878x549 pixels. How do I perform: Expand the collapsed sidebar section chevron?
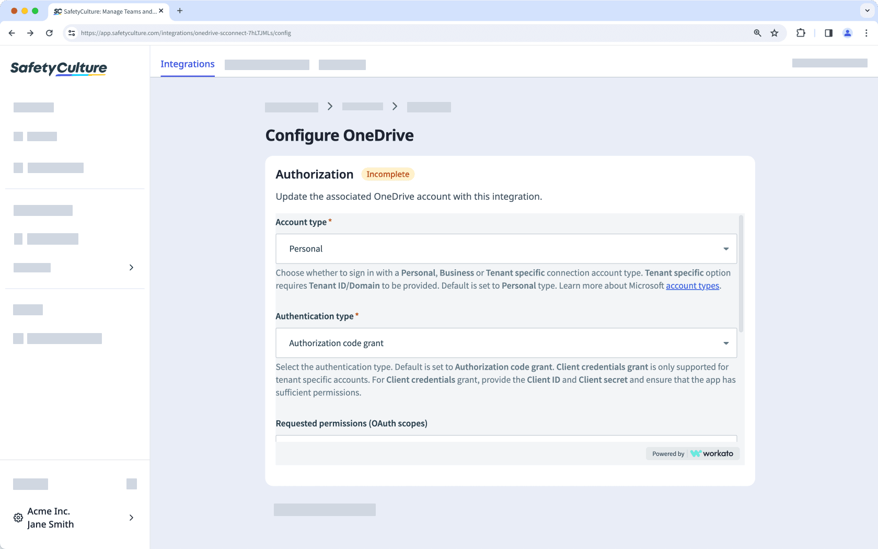131,267
